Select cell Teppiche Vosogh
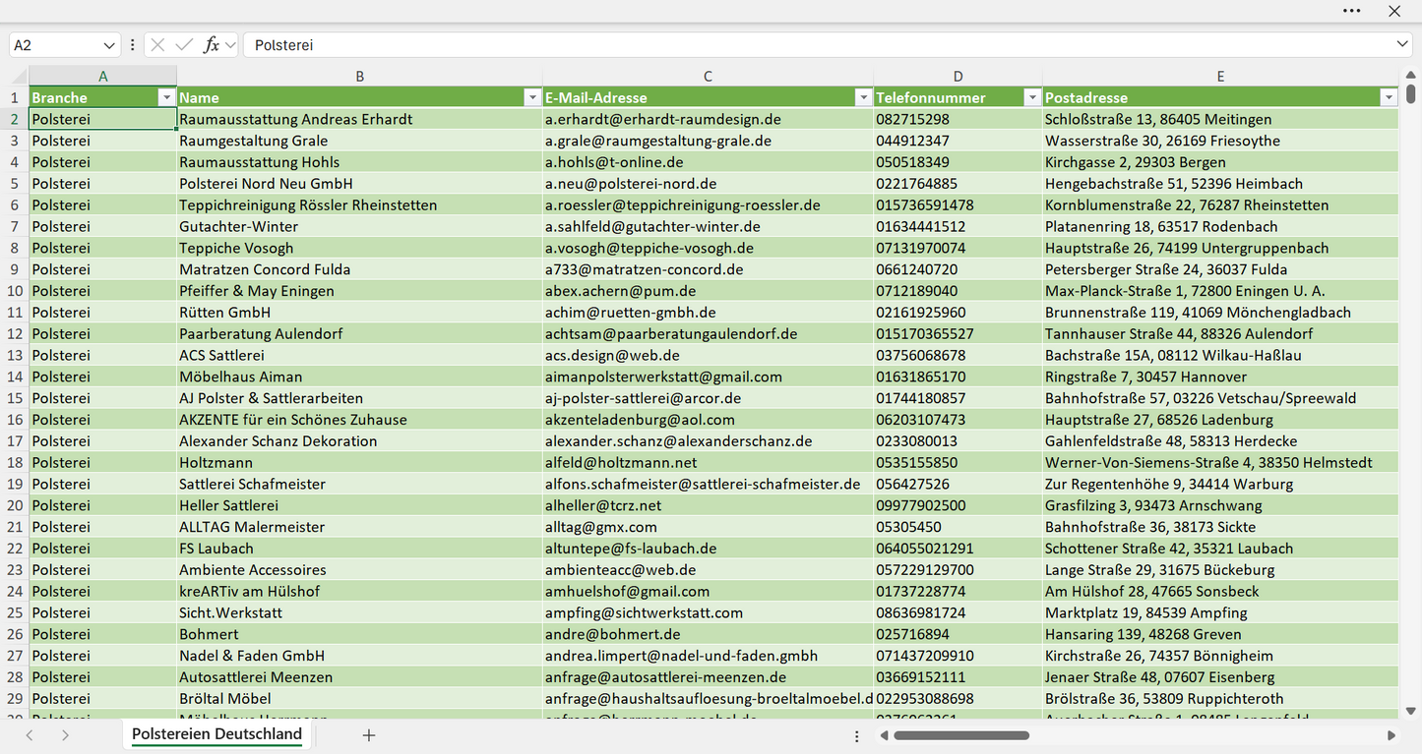The width and height of the screenshot is (1422, 754). (x=360, y=248)
